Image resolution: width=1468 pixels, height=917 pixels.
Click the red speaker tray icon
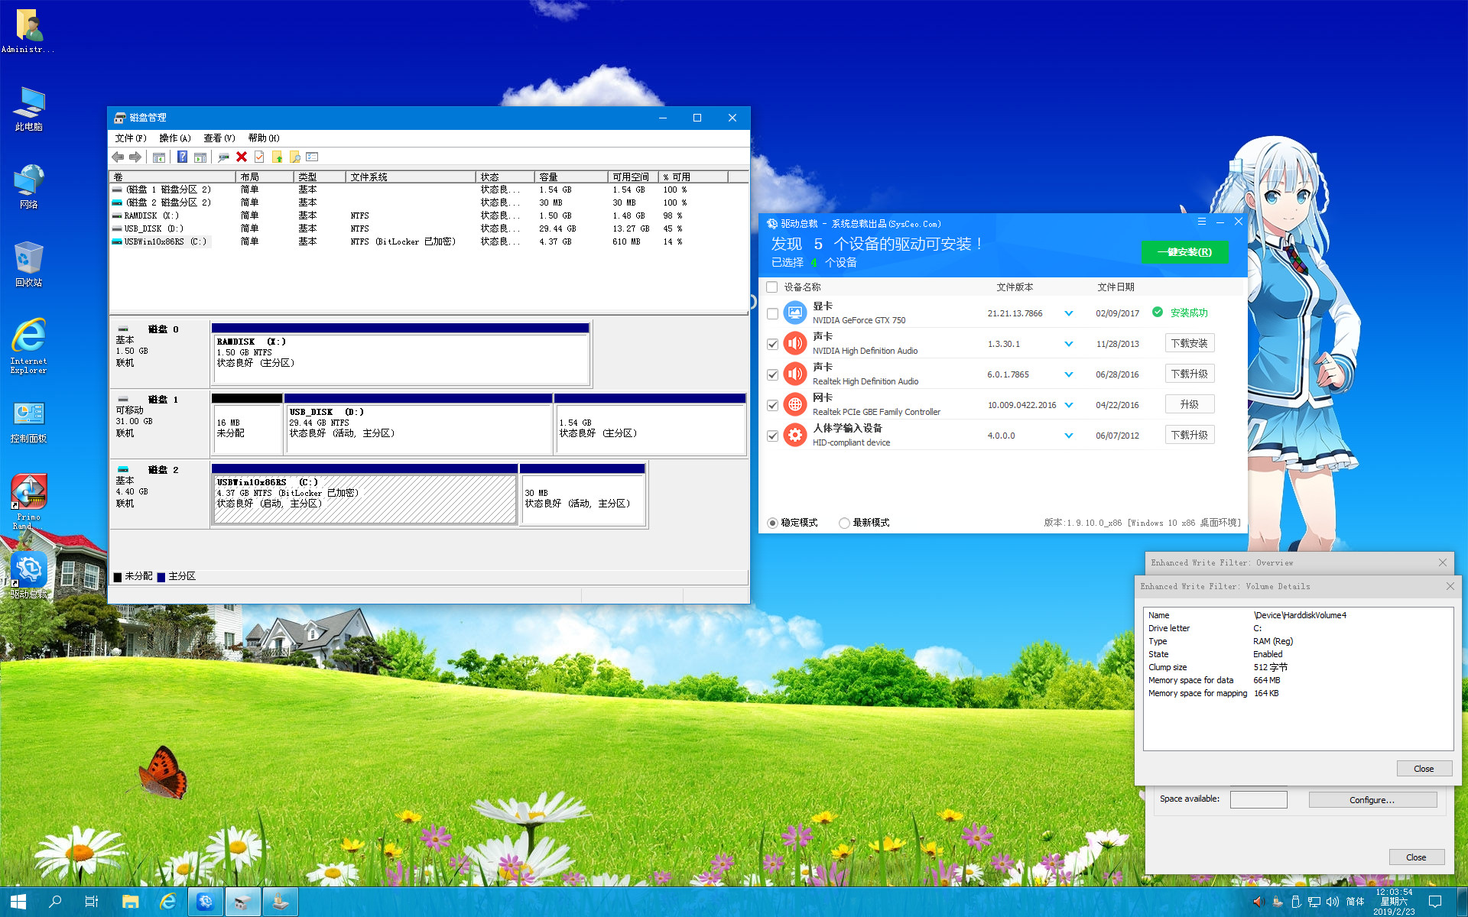click(x=1259, y=902)
